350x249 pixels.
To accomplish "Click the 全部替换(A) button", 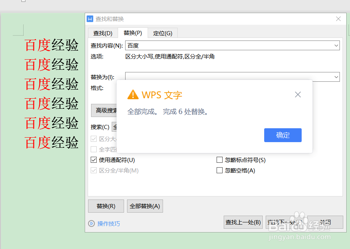I will (x=145, y=206).
